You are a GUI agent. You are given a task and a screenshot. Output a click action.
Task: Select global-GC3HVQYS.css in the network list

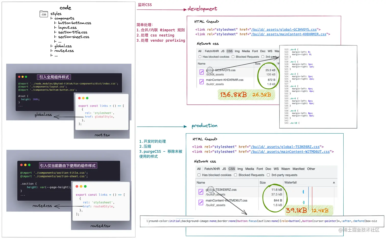coord(221,70)
